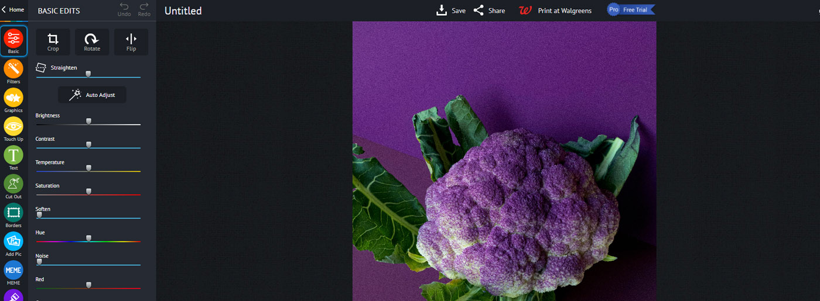The width and height of the screenshot is (820, 301).
Task: Open the Touch Up tool
Action: tap(13, 127)
